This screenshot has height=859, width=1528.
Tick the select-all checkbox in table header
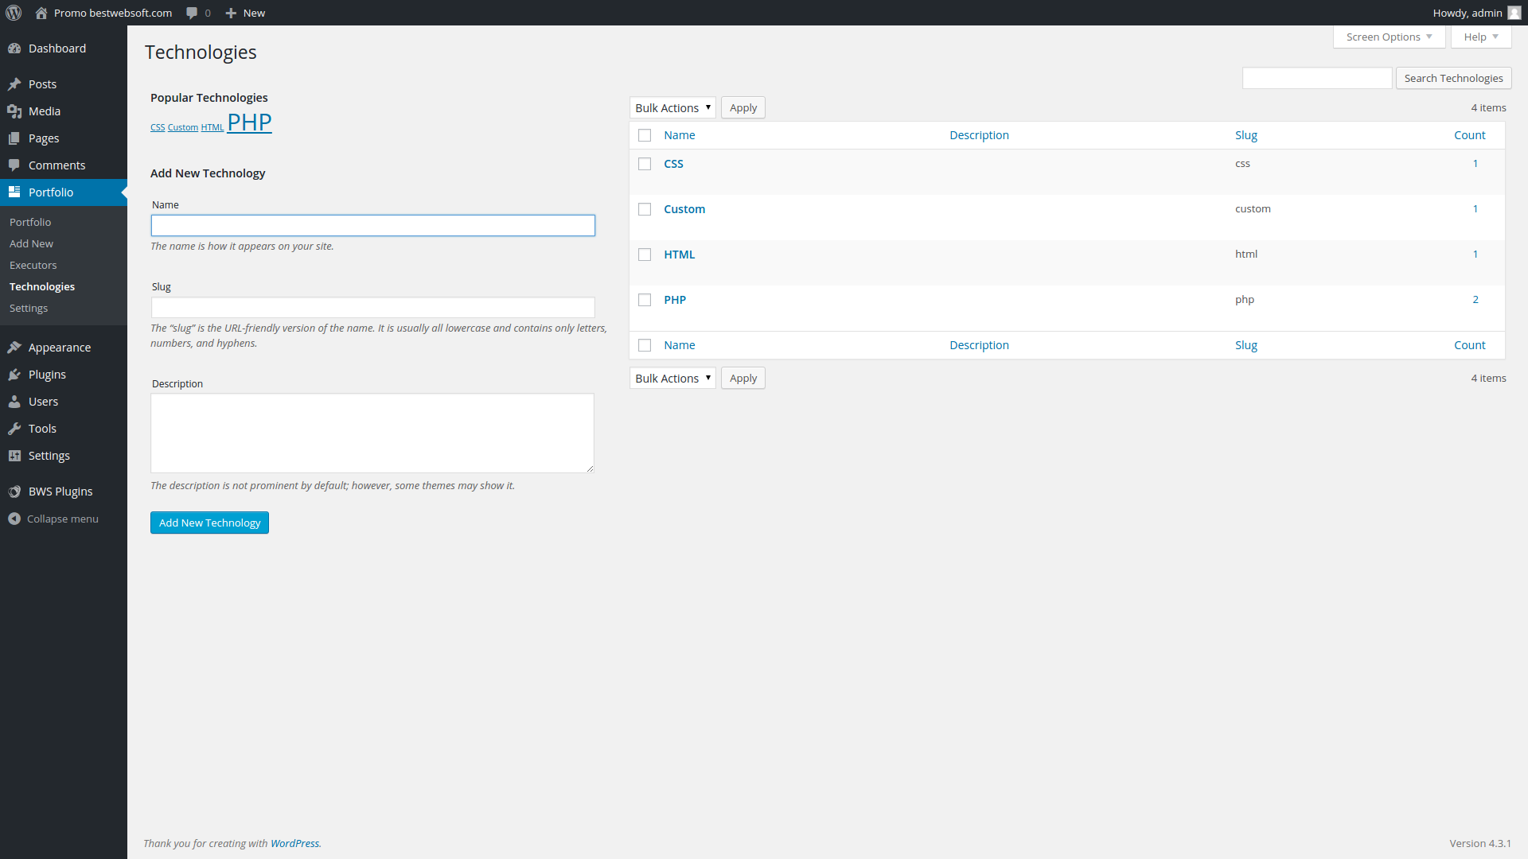point(645,135)
